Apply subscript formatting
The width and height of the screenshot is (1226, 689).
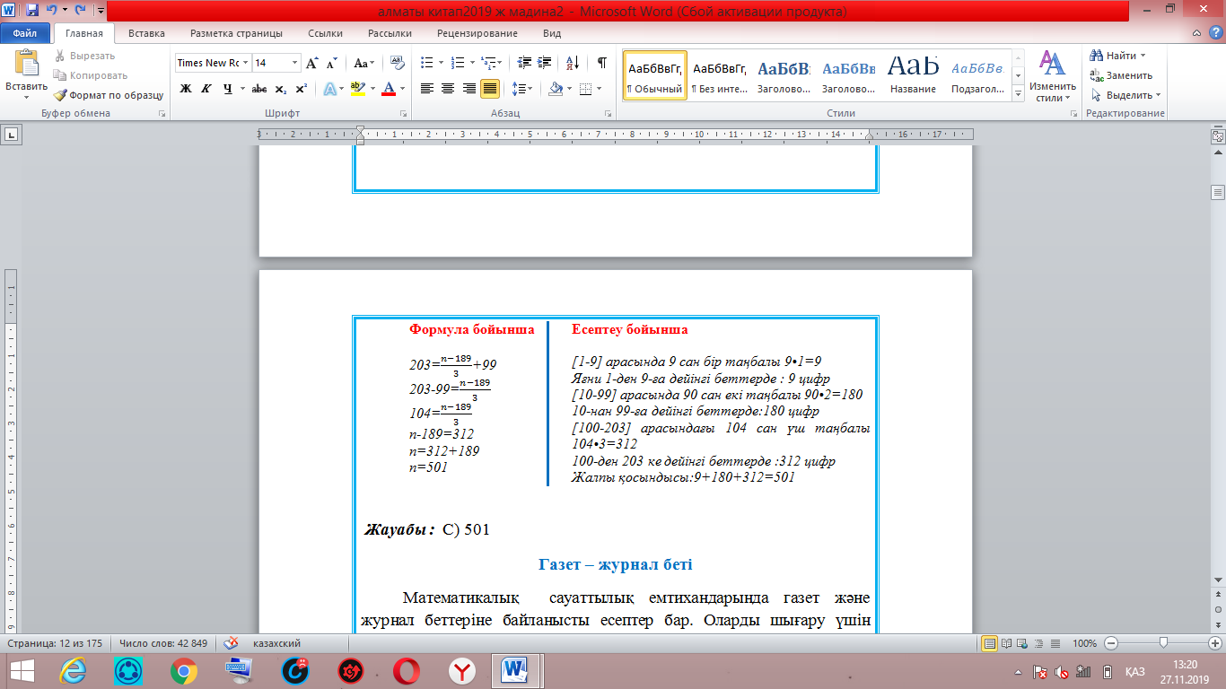point(281,88)
